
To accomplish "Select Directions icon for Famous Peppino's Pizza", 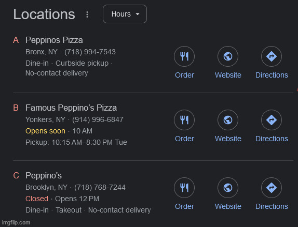I will (272, 120).
